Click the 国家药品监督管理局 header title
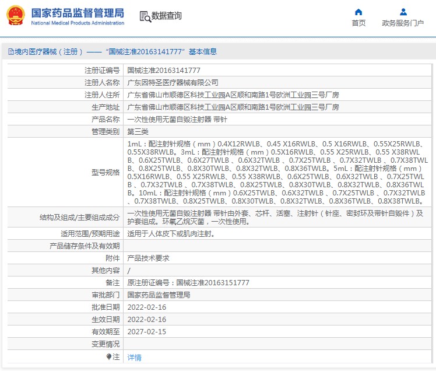The width and height of the screenshot is (436, 371). (x=78, y=13)
